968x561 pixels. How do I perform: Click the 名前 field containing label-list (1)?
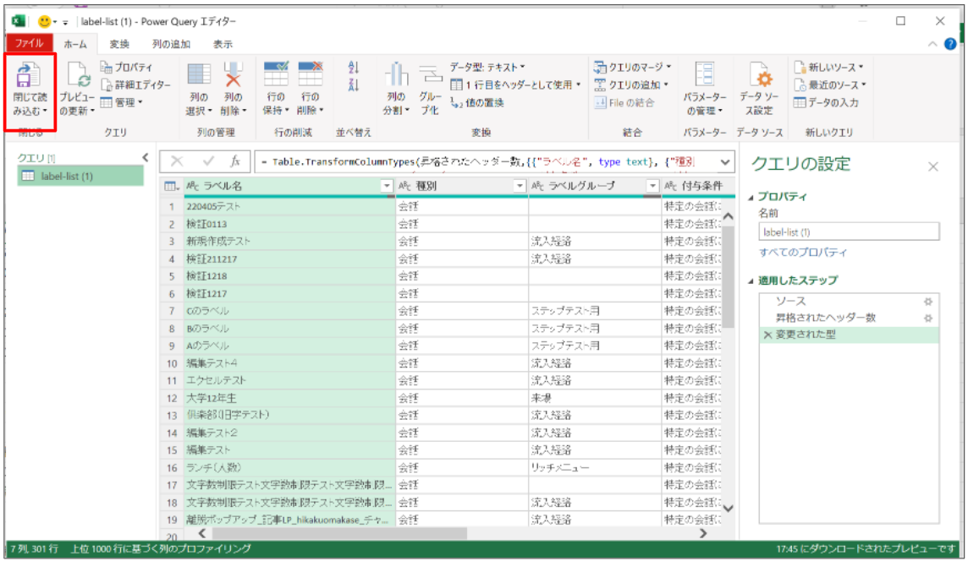tap(849, 231)
